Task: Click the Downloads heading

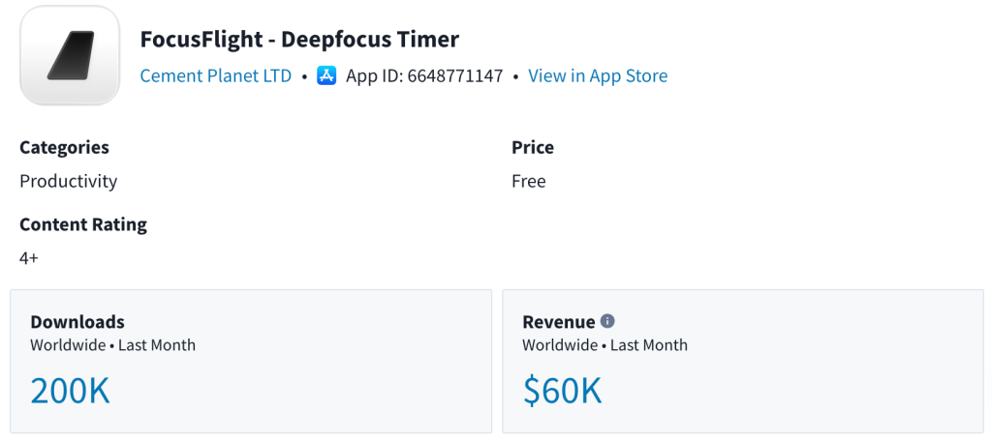Action: point(77,322)
